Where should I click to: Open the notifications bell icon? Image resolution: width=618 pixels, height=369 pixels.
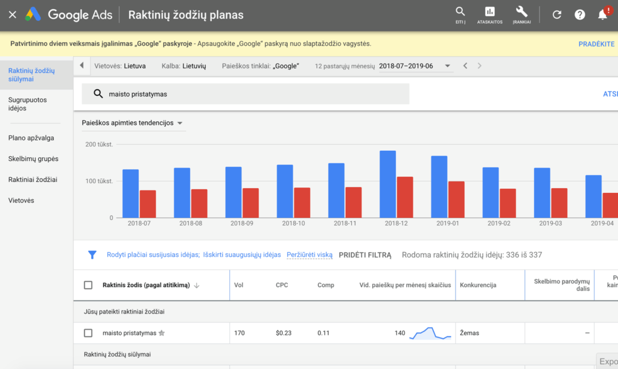coord(603,14)
